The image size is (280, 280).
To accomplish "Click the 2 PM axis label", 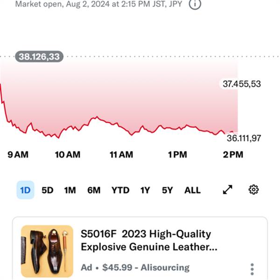I will coord(233,154).
